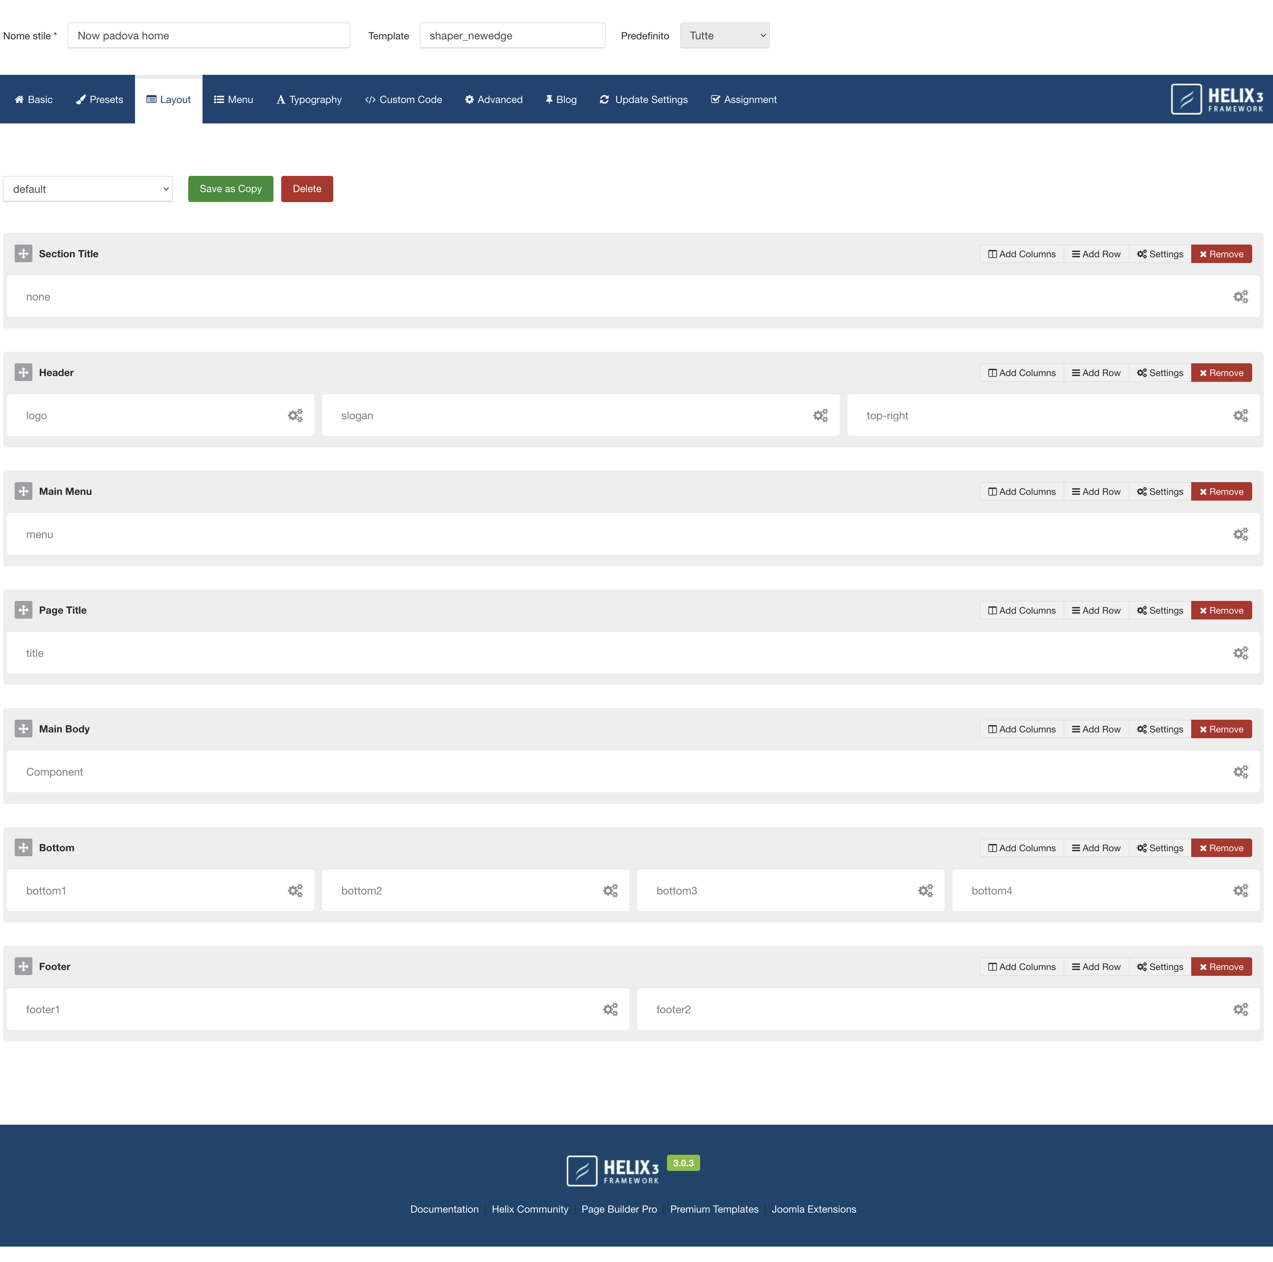The image size is (1273, 1262).
Task: Click the move handle for Header section
Action: tap(24, 373)
